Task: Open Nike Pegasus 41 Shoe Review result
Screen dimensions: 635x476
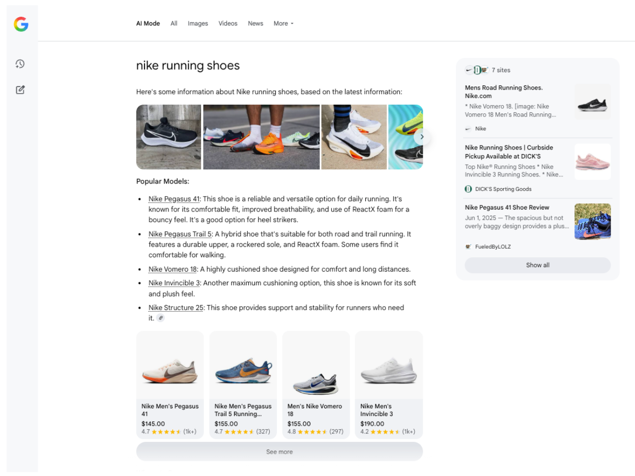Action: [507, 207]
